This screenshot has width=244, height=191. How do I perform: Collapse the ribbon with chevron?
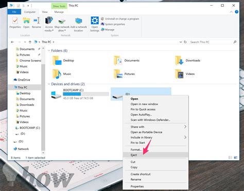click(231, 12)
